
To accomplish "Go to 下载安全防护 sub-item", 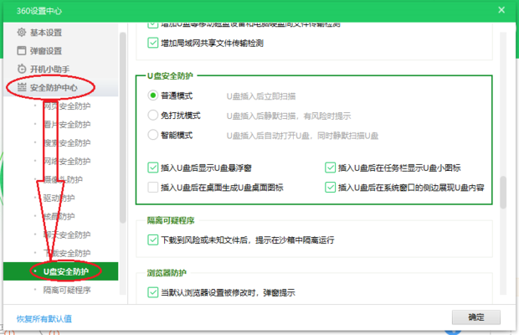I will tap(67, 253).
